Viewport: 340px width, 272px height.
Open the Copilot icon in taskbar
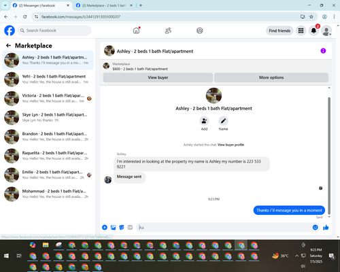pos(33,245)
